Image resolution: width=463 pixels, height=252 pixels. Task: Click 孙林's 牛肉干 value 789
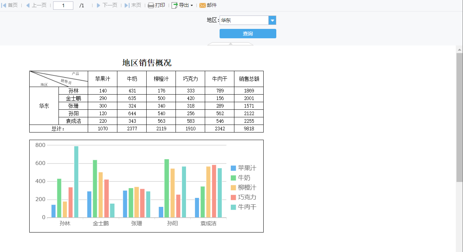[x=220, y=91]
